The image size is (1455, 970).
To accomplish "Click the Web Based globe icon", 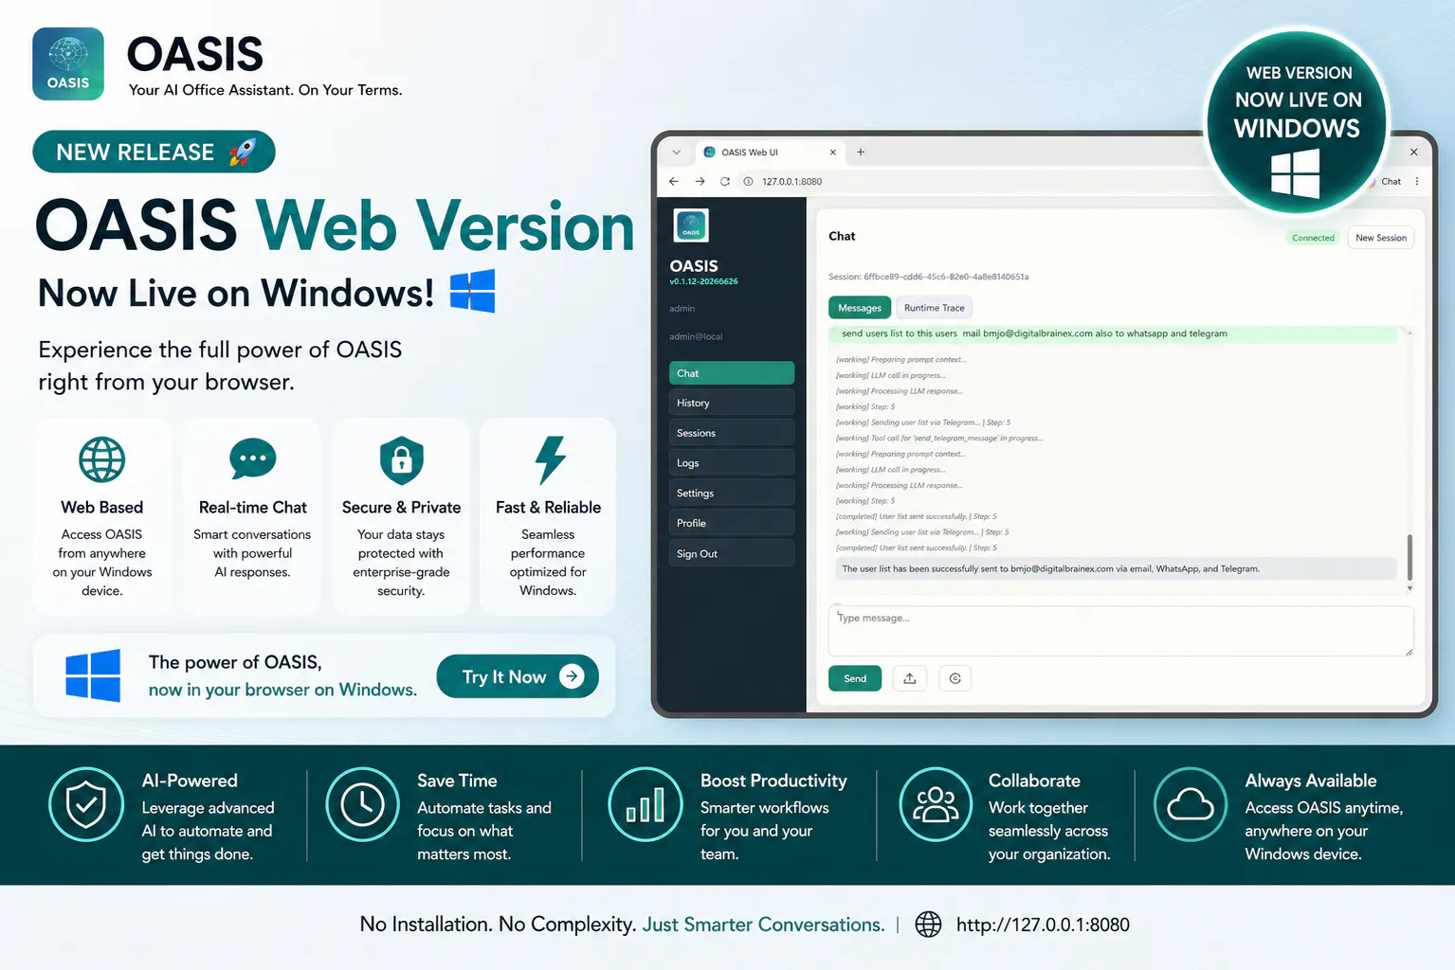I will pos(101,460).
